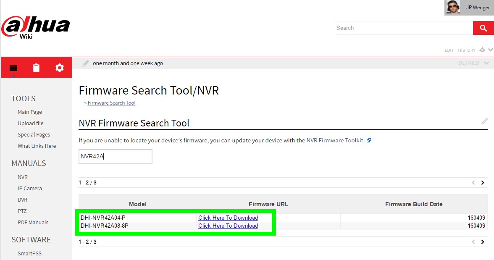This screenshot has height=260, width=494.
Task: Click the pencil icon beside last-edited time
Action: (85, 63)
